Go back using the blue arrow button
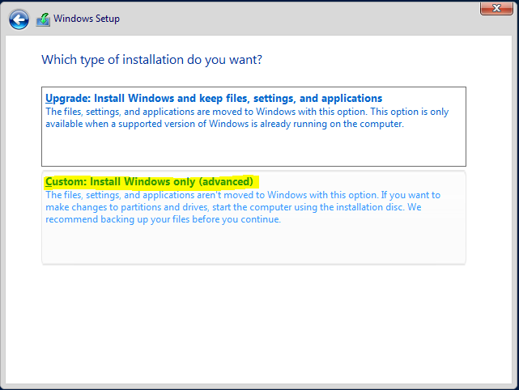Viewport: 519px width, 390px height. point(19,19)
